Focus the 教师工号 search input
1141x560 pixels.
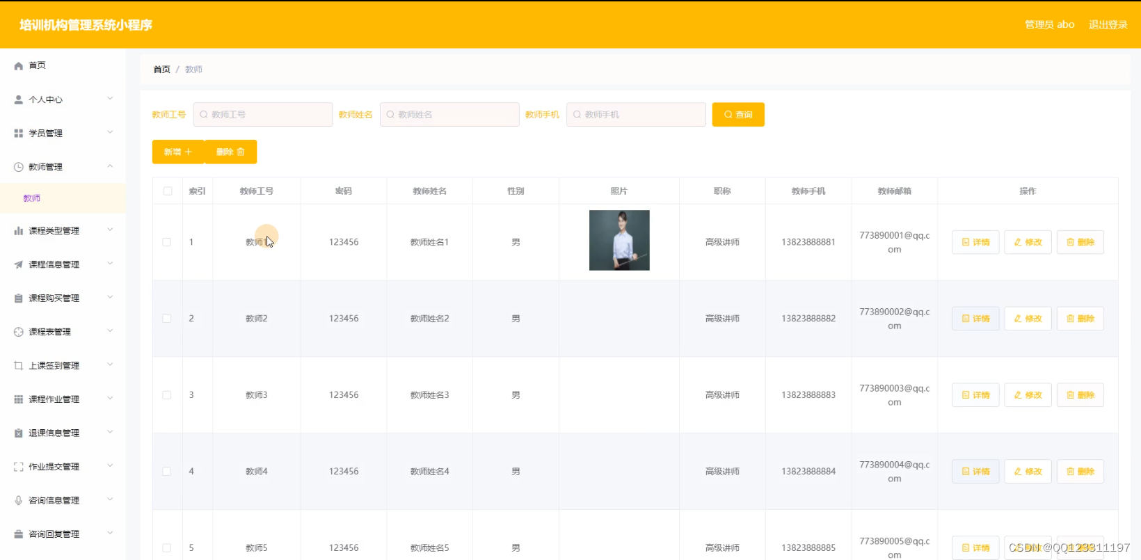click(263, 115)
